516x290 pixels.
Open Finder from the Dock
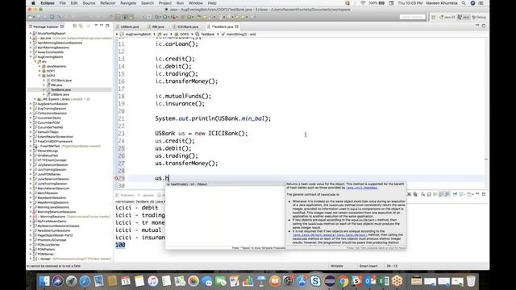pos(44,281)
